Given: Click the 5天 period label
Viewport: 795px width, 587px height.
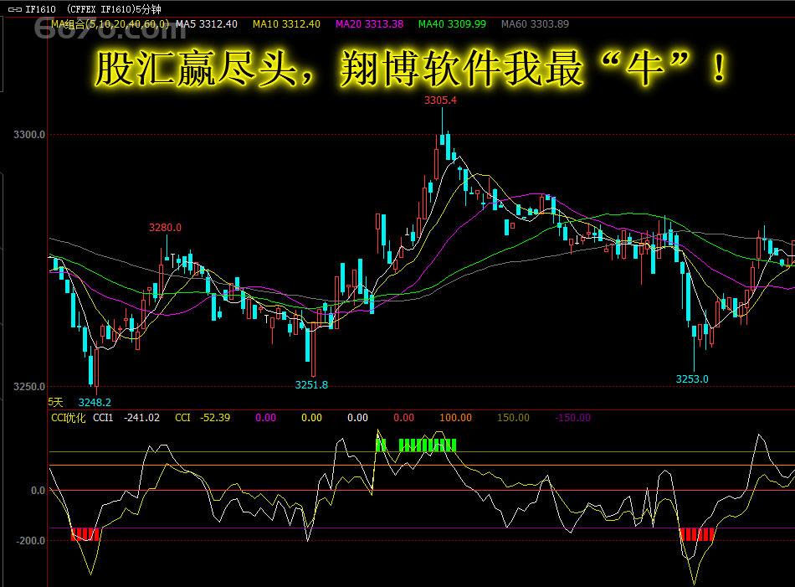Looking at the screenshot, I should coord(55,402).
